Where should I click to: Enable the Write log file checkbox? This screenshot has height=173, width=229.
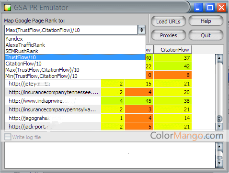point(8,137)
